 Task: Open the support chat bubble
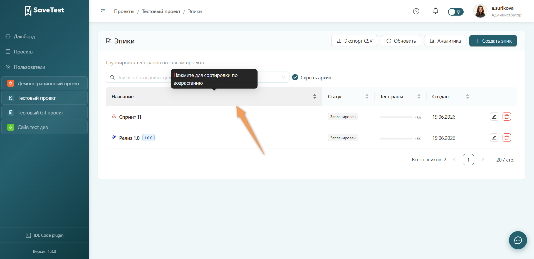click(x=518, y=240)
